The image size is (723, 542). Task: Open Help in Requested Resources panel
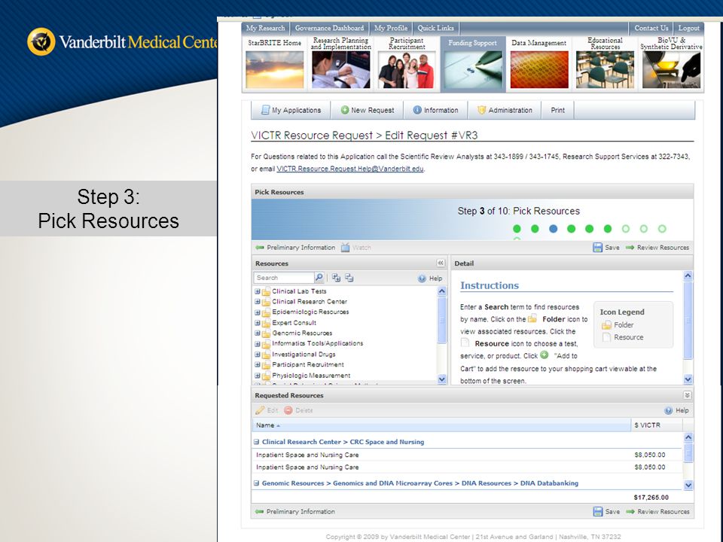tap(676, 410)
